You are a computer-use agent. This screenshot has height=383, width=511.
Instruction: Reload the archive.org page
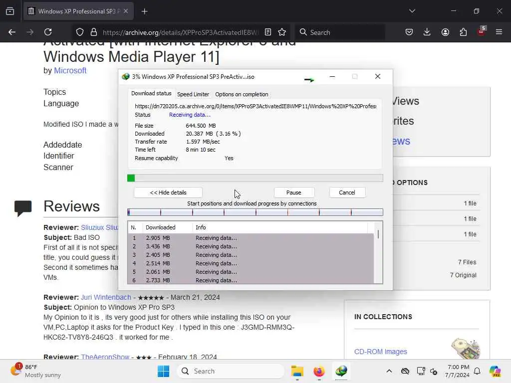pyautogui.click(x=48, y=32)
